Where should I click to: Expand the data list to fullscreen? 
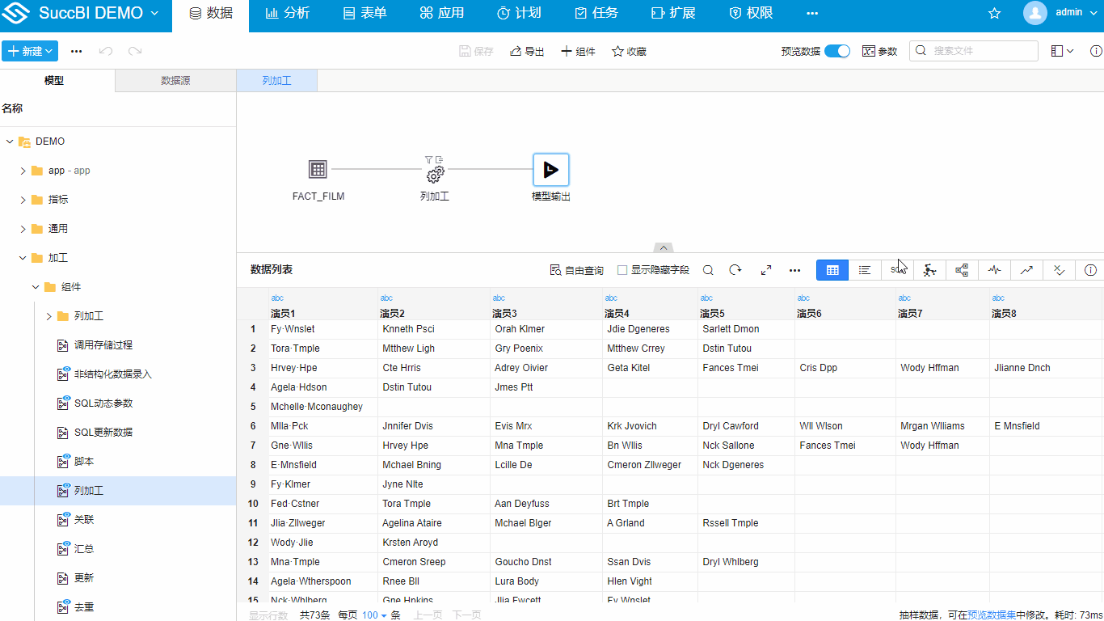coord(765,269)
